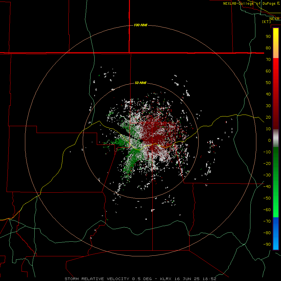Screen dimensions: 281x281
Task: Click the "0.5 DEG" elevation text
Action: [142, 279]
